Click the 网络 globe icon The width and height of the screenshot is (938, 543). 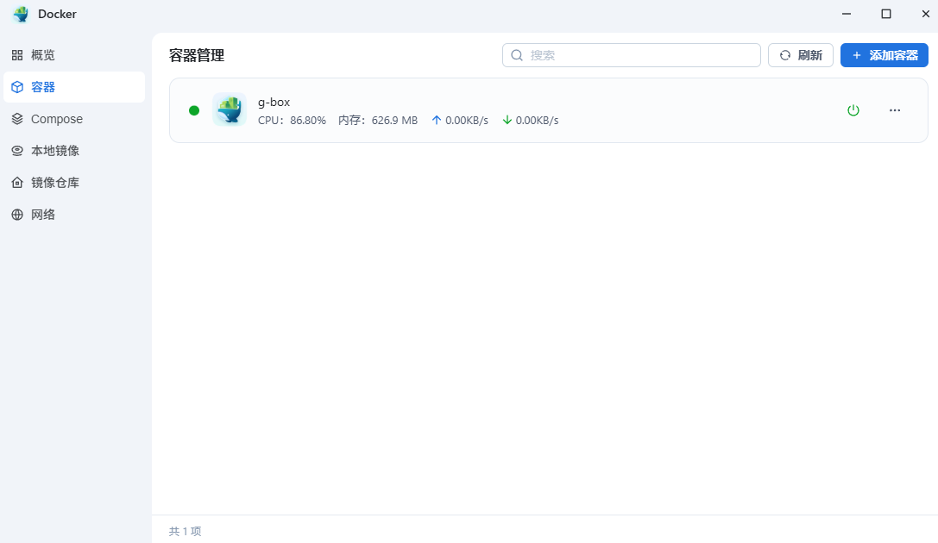pos(17,215)
